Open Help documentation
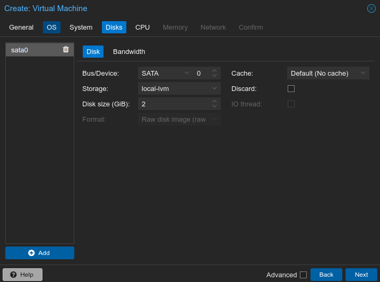Image resolution: width=380 pixels, height=282 pixels. point(22,275)
